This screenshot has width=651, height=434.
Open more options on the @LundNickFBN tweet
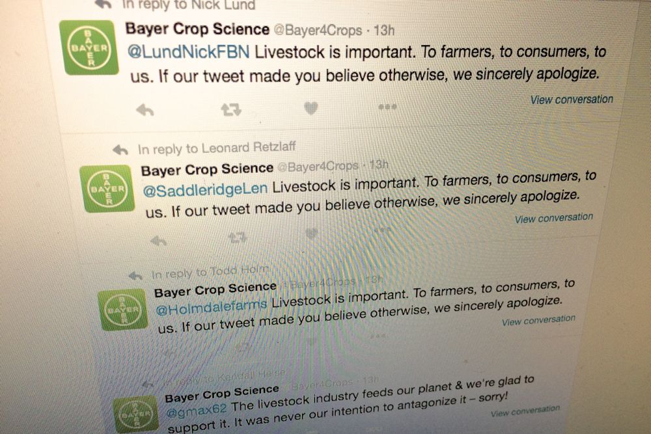[387, 107]
